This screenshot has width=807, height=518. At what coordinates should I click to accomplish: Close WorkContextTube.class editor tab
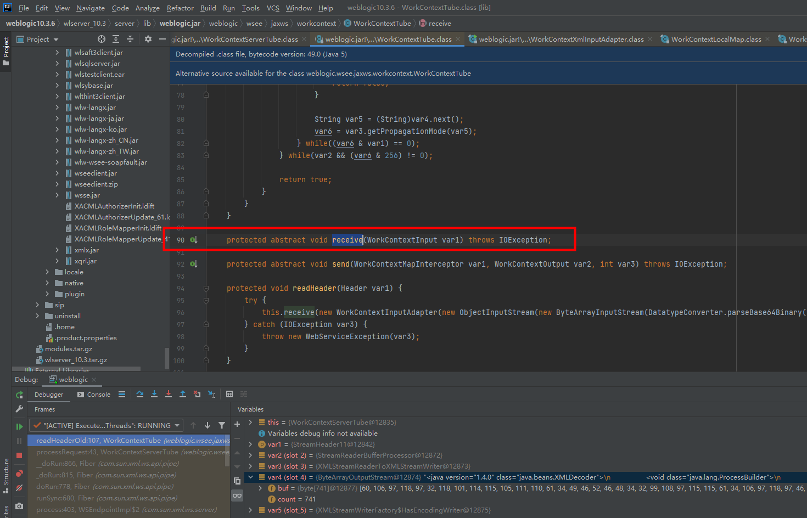coord(458,39)
